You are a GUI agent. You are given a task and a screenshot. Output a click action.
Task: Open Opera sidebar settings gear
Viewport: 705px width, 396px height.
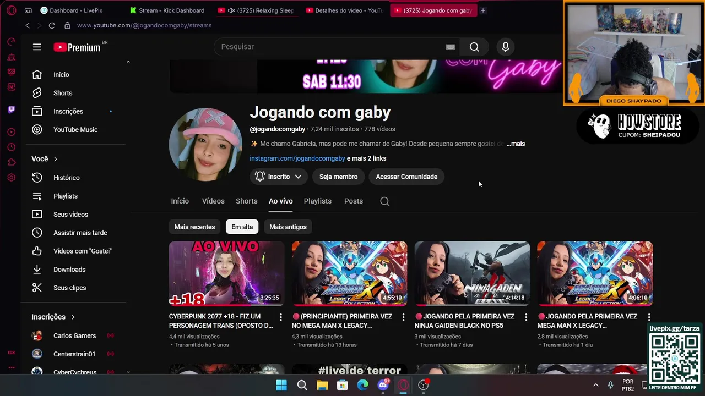(x=11, y=178)
